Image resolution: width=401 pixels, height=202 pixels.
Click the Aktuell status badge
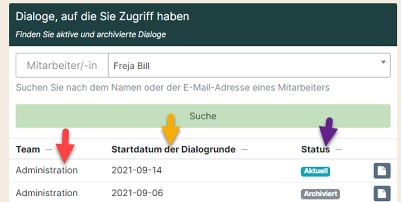click(315, 171)
